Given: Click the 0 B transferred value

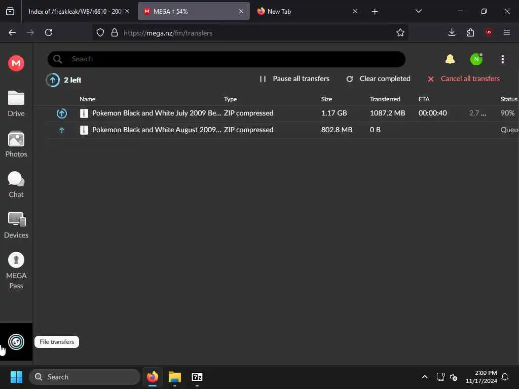Looking at the screenshot, I should tap(375, 130).
